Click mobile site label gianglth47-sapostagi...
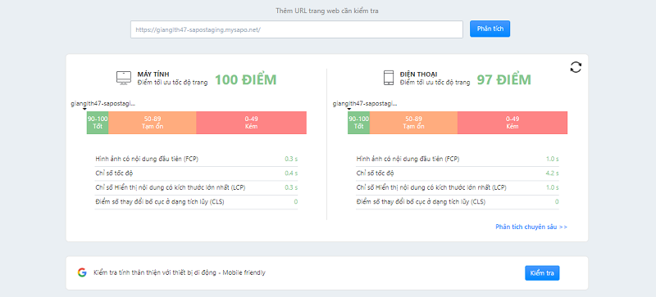Screen dimensions: 656x297 tap(364, 104)
